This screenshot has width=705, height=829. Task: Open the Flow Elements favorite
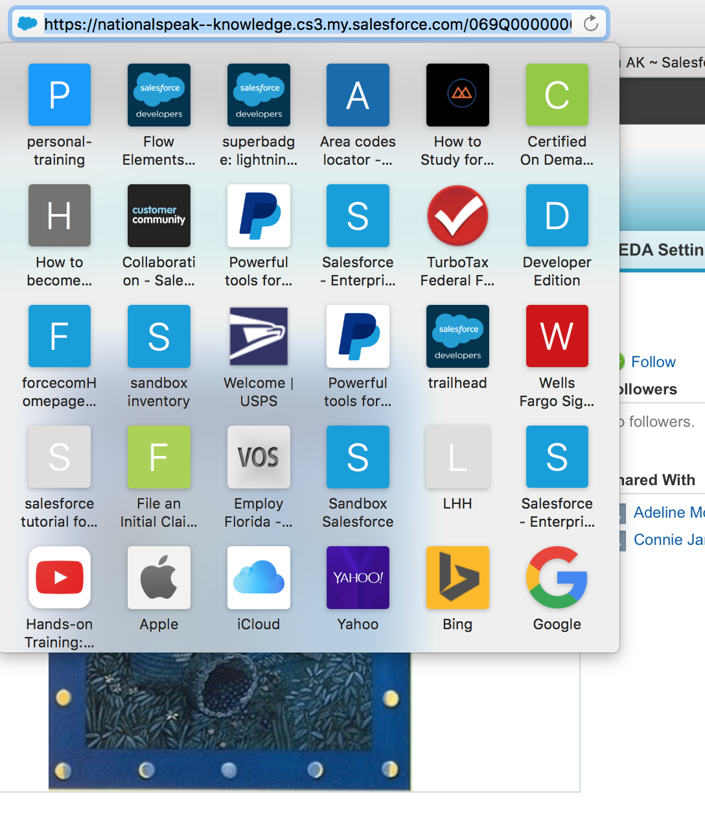click(x=159, y=95)
